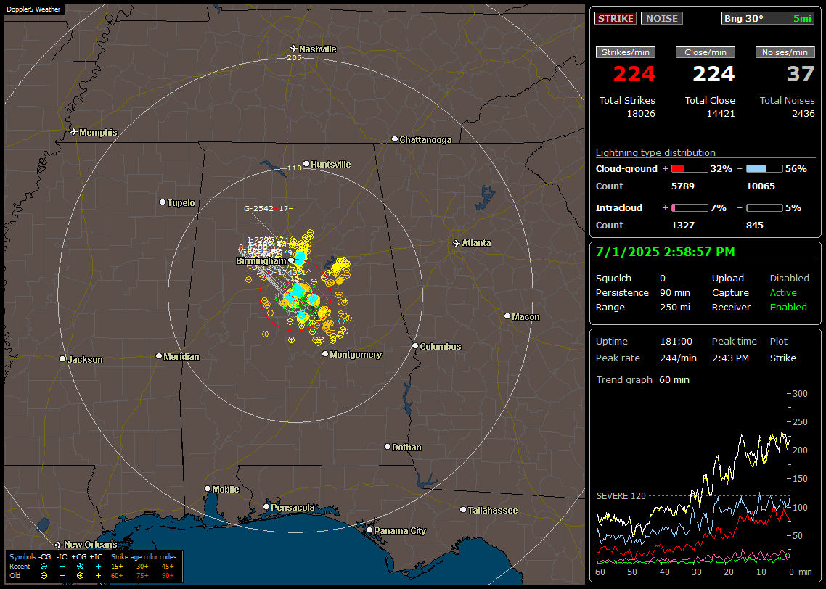Click the Close/min header box
This screenshot has height=589, width=826.
[706, 52]
